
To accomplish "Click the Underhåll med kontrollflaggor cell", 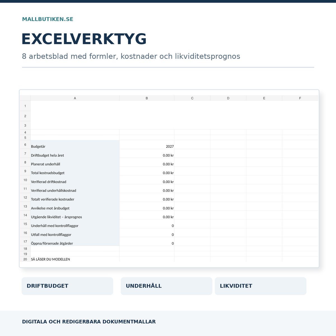I will click(75, 224).
